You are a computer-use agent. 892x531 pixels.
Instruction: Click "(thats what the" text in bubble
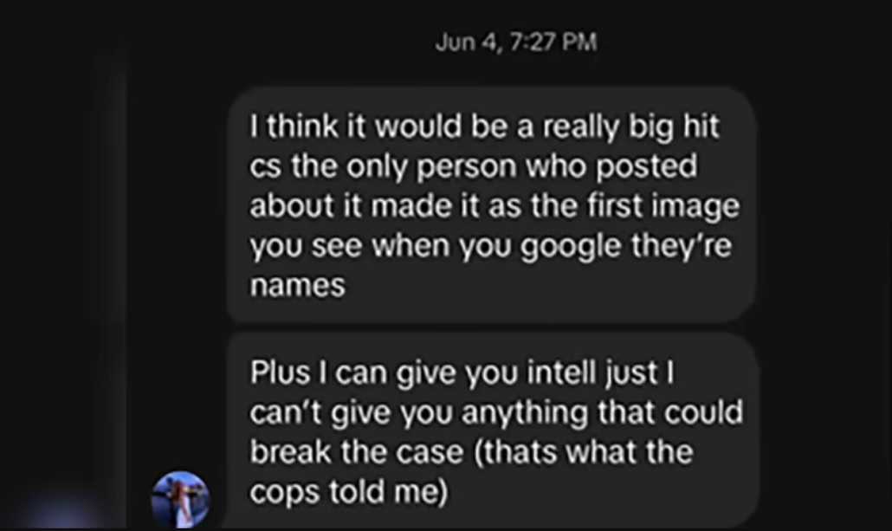pos(583,452)
